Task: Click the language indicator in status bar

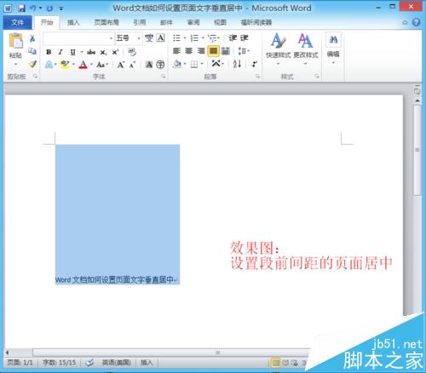Action: point(117,363)
